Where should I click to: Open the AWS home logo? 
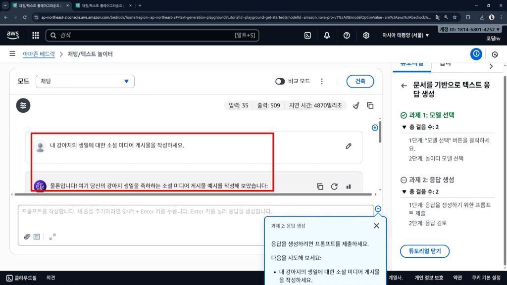[x=13, y=35]
